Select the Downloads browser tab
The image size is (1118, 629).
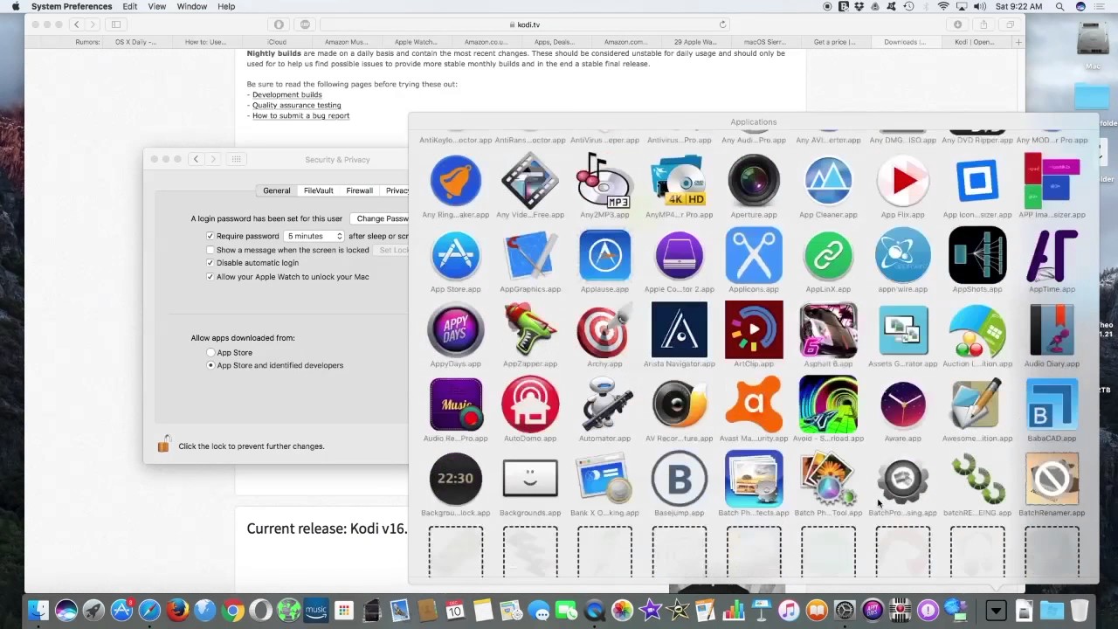click(904, 42)
